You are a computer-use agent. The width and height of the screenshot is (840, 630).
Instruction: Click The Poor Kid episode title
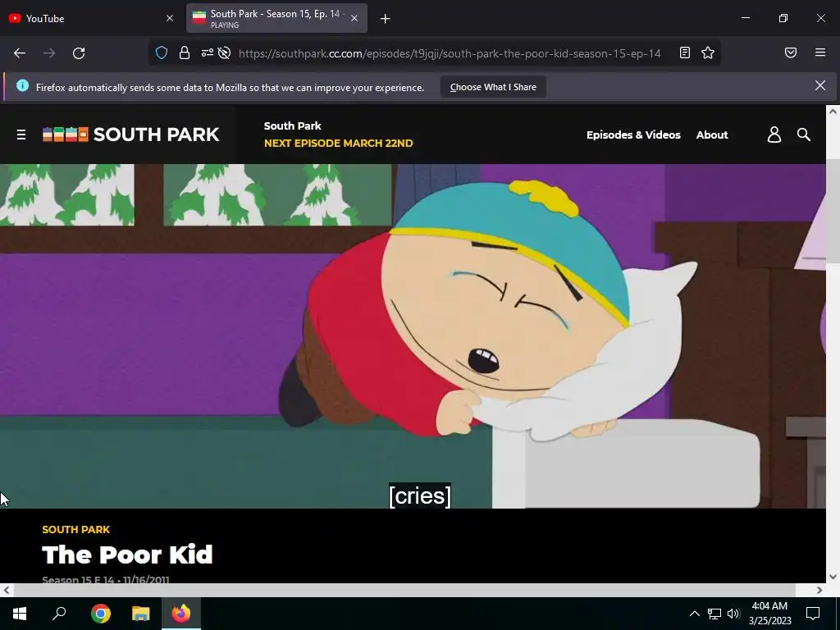coord(127,555)
